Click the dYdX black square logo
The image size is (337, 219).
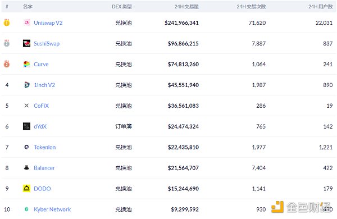pos(26,126)
